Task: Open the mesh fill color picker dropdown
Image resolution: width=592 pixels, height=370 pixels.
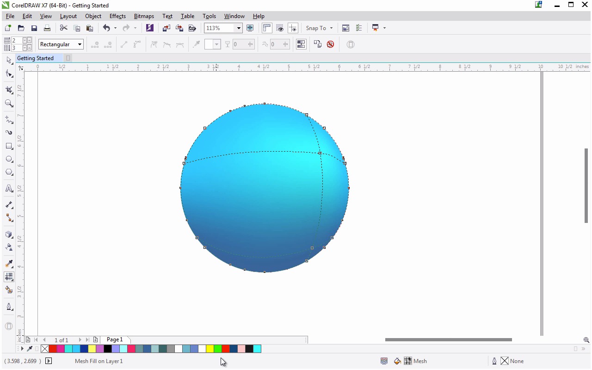Action: 216,44
